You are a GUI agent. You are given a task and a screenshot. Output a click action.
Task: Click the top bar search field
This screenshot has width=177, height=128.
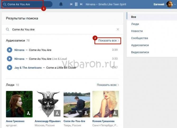27,4
